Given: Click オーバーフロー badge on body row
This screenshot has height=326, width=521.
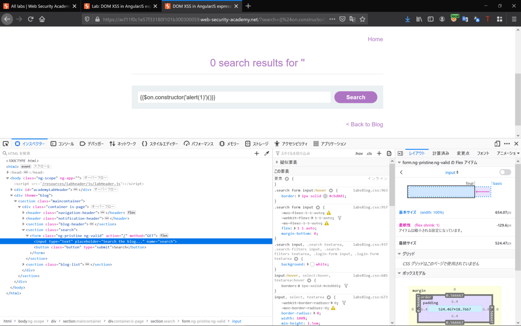Looking at the screenshot, I should pyautogui.click(x=96, y=178).
